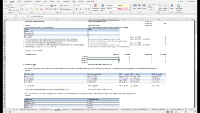Viewport: 200px width, 113px height.
Task: Decrease font size with smaller A icon
Action: 43,6
